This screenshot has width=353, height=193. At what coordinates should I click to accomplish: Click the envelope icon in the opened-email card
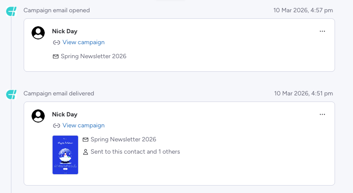56,56
